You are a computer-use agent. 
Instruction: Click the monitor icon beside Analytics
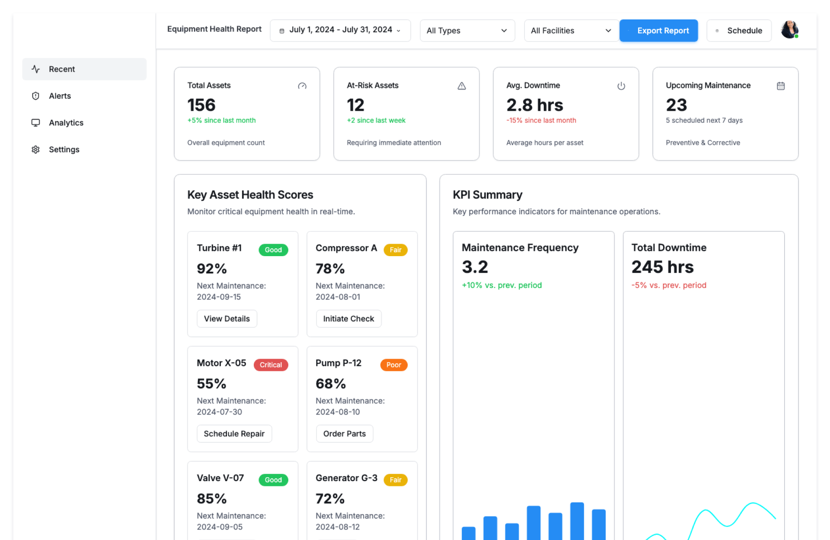pyautogui.click(x=35, y=123)
